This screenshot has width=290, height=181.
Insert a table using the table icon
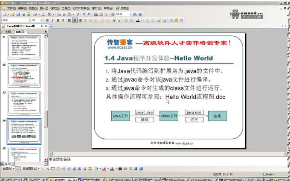[x=101, y=15]
